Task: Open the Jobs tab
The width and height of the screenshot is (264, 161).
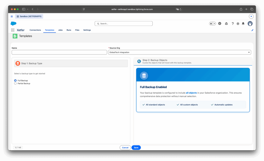Action: [x=60, y=30]
